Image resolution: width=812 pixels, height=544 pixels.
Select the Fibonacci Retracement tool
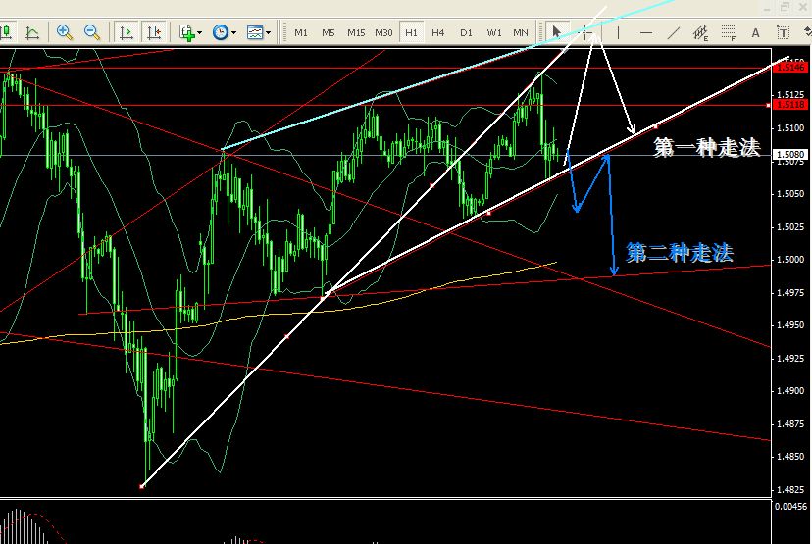(x=728, y=33)
